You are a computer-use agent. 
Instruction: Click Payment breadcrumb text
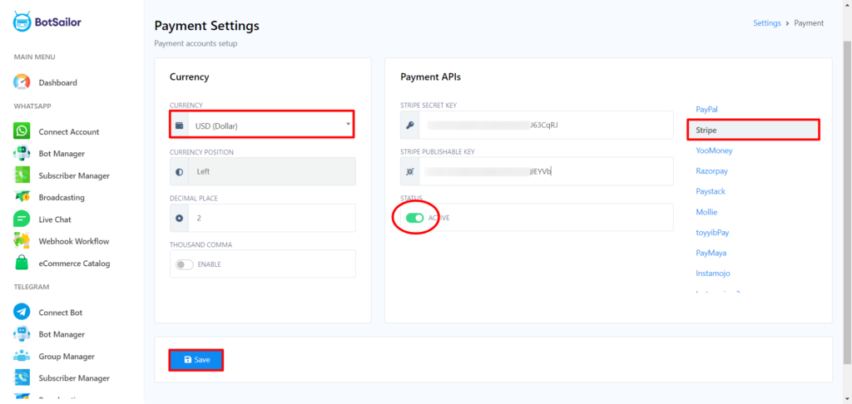point(809,22)
